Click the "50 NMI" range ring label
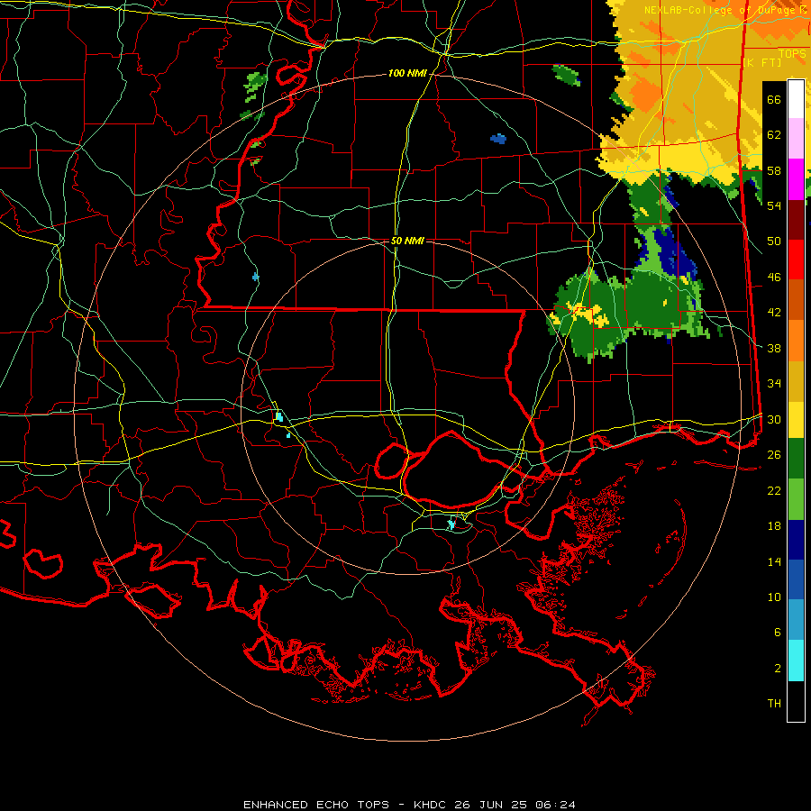Screen dimensions: 811x811 407,241
